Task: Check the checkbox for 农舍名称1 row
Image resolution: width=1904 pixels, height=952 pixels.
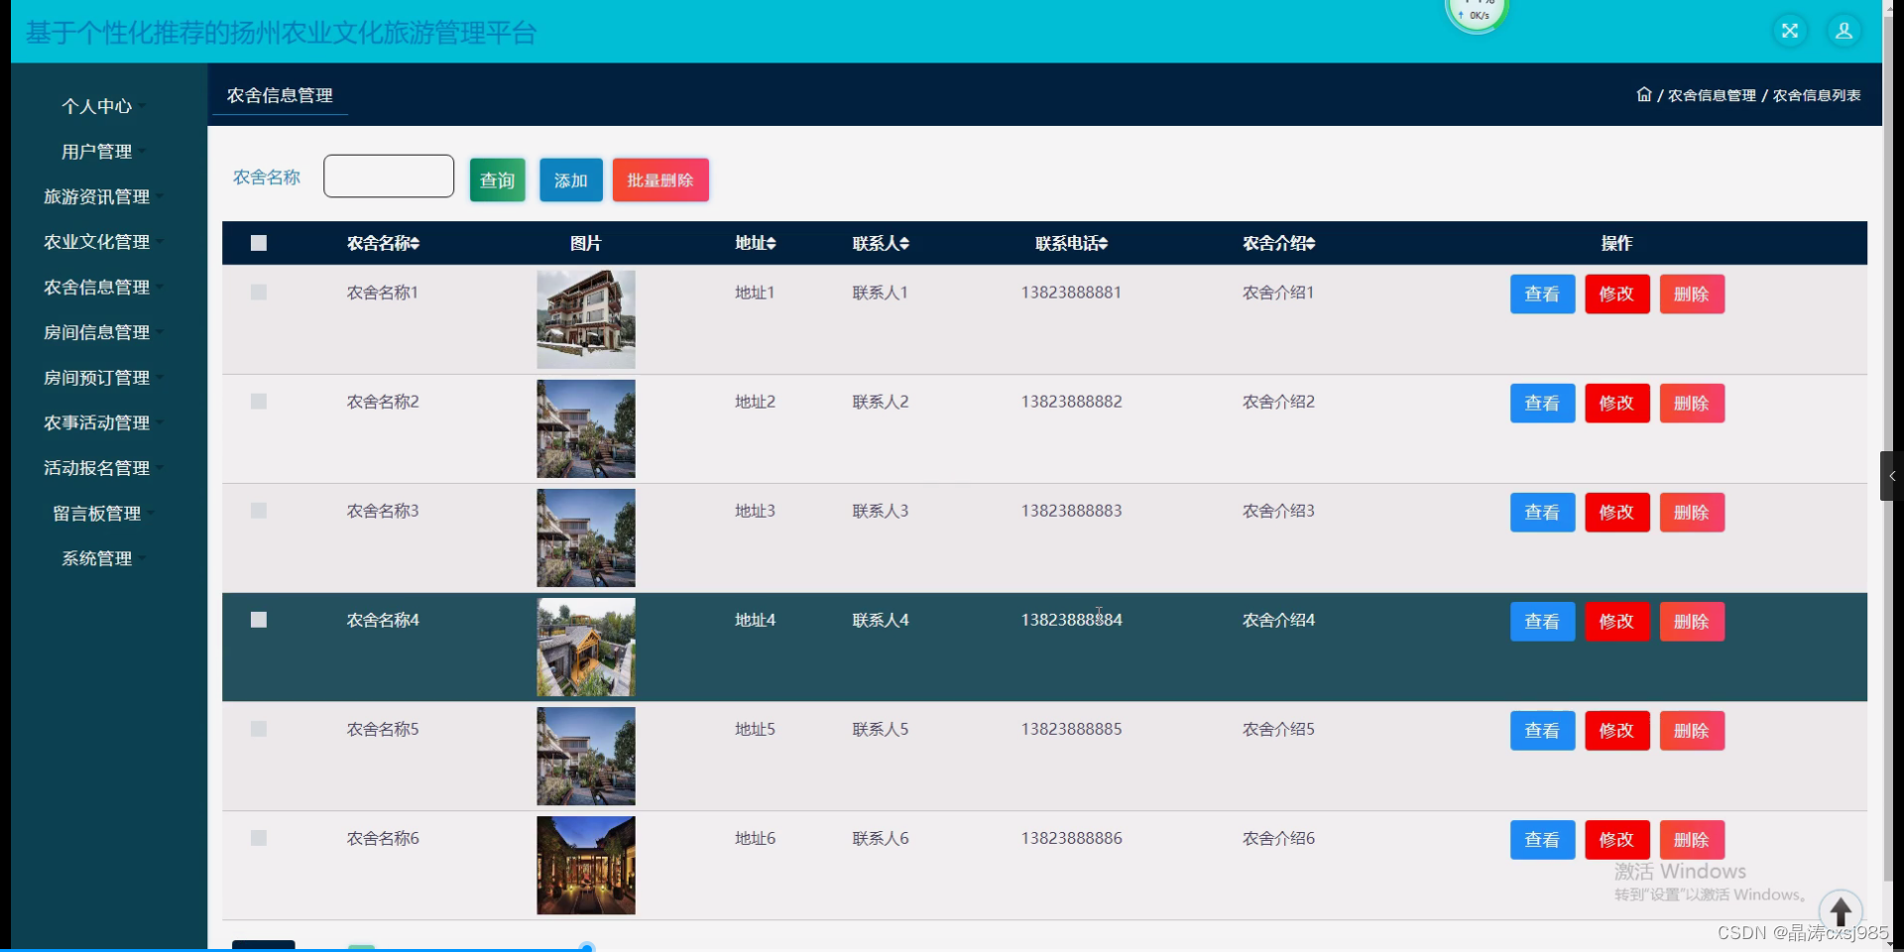Action: pos(259,293)
